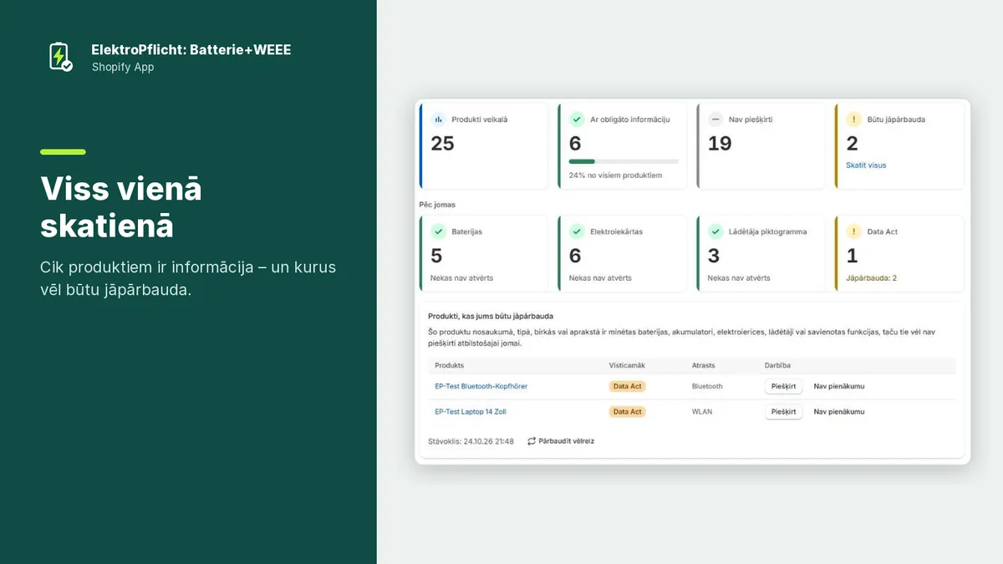The image size is (1003, 564).
Task: Click the Shopify App subtitle
Action: coord(123,67)
